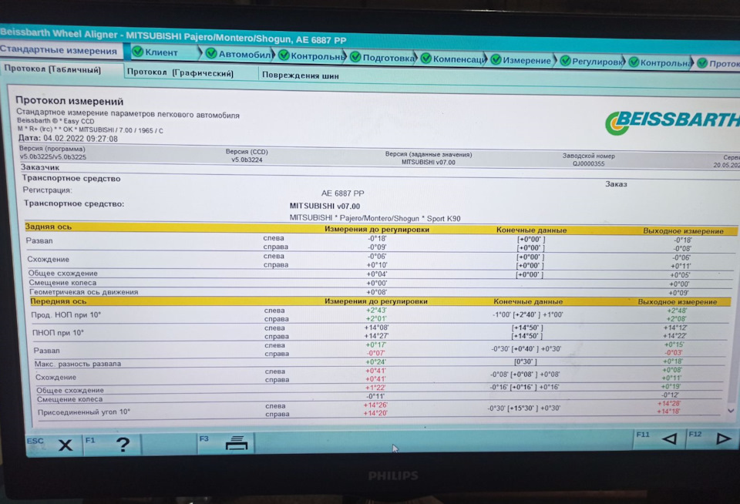Click Заказчик section label
The image size is (740, 504).
tap(39, 167)
